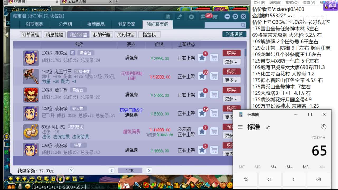The image size is (338, 190).
Task: Click the 购买 button on 鬼王蚀日
Action: pos(231,72)
